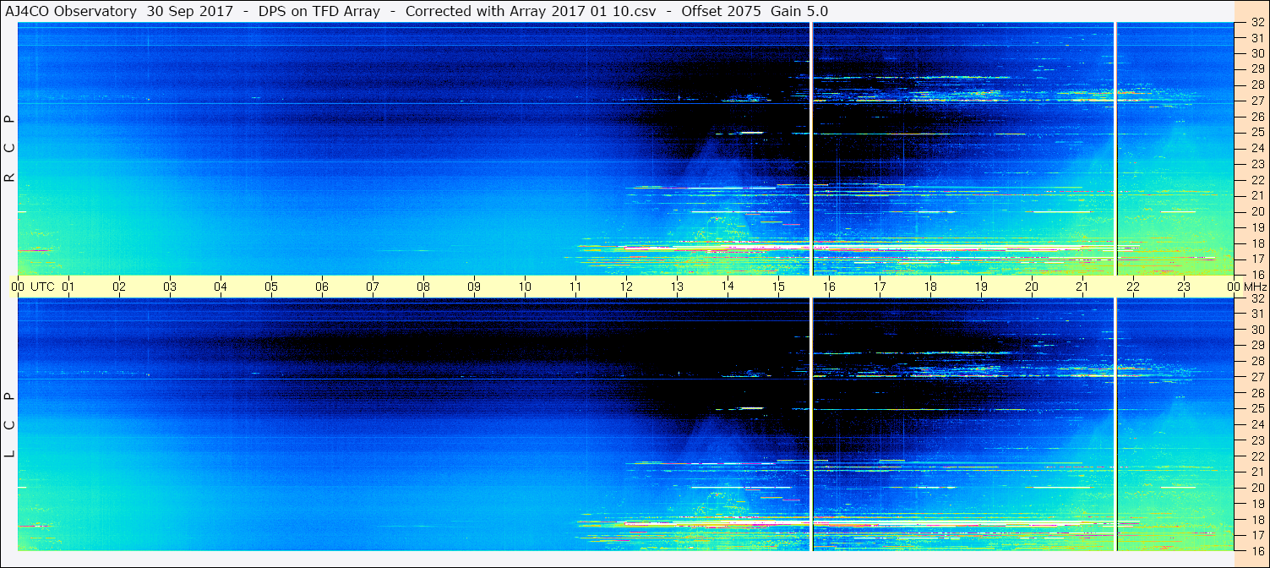Click the 26 MHz tick of LCP panel
The image size is (1270, 568).
click(1257, 393)
